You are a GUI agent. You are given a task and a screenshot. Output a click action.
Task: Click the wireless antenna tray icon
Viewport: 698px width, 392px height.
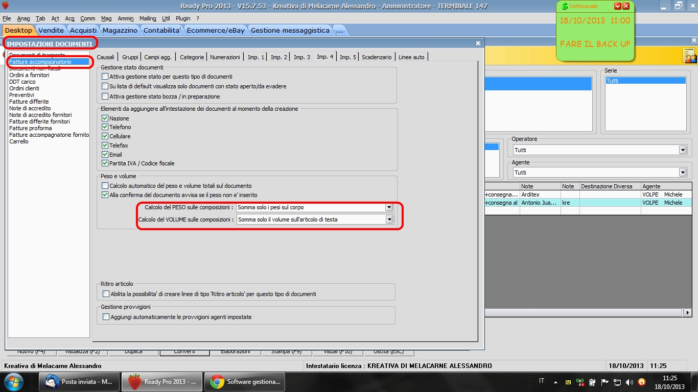[580, 382]
